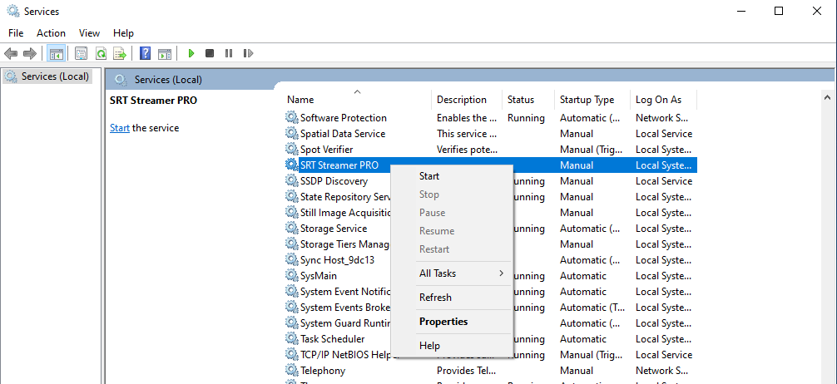Choose Start in the context menu
The width and height of the screenshot is (837, 384).
click(x=452, y=176)
